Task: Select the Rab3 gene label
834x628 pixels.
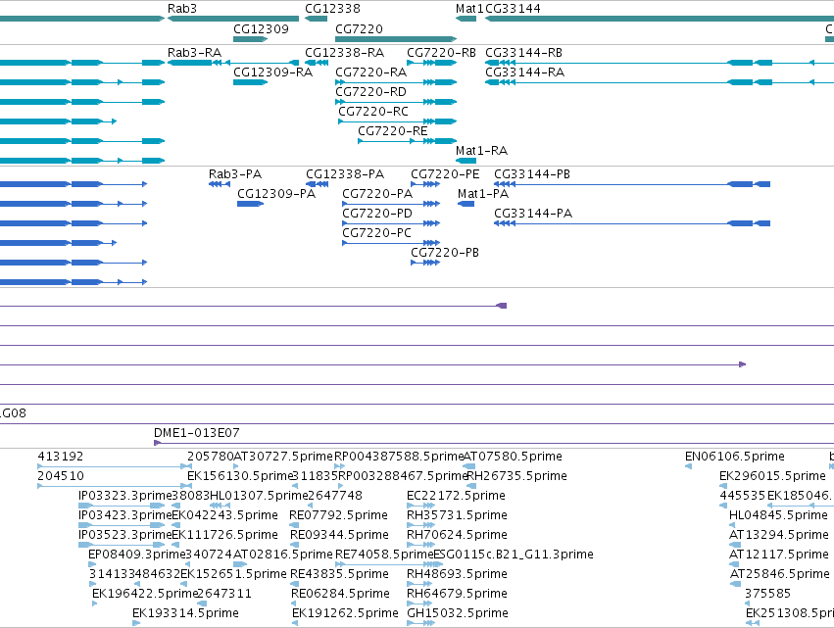Action: pos(182,9)
